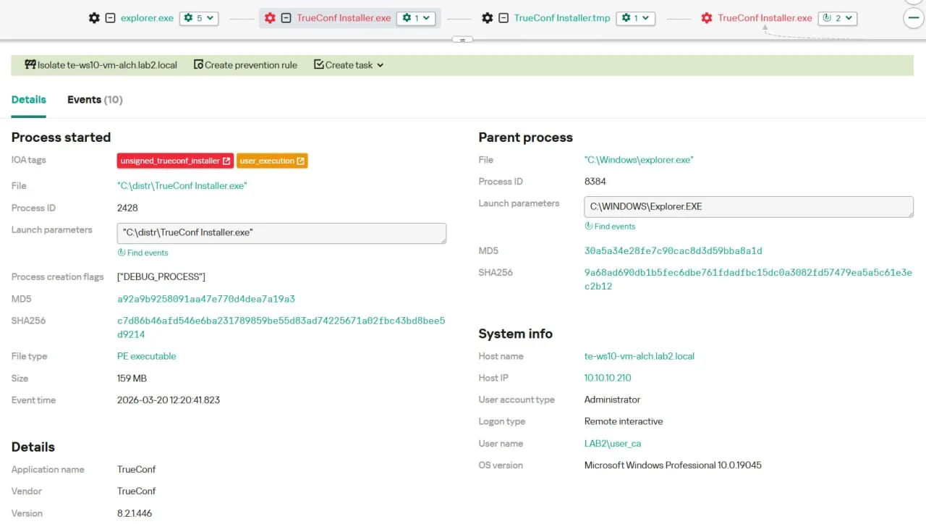This screenshot has height=524, width=926.
Task: Click the black gear icon beside TrueConf Installer.tmp
Action: click(x=488, y=18)
